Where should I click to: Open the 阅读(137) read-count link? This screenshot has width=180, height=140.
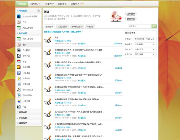[x=118, y=56]
